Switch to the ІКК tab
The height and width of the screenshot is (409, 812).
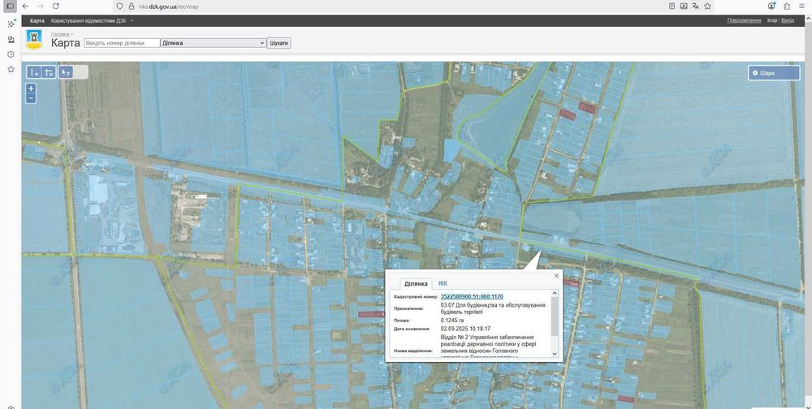pyautogui.click(x=443, y=284)
